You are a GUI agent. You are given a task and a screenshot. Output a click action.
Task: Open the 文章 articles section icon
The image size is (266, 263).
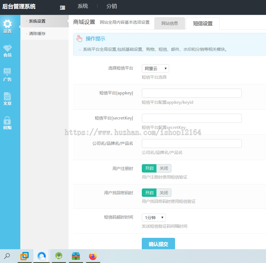click(7, 99)
